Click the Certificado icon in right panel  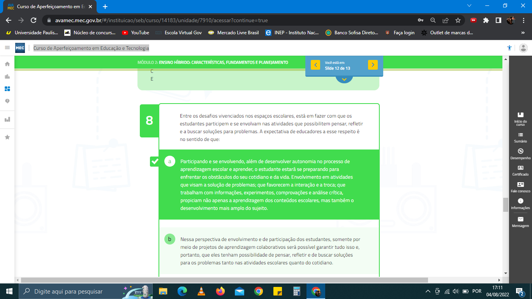(520, 168)
